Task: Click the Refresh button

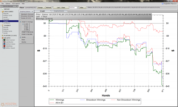Action: [x=49, y=8]
